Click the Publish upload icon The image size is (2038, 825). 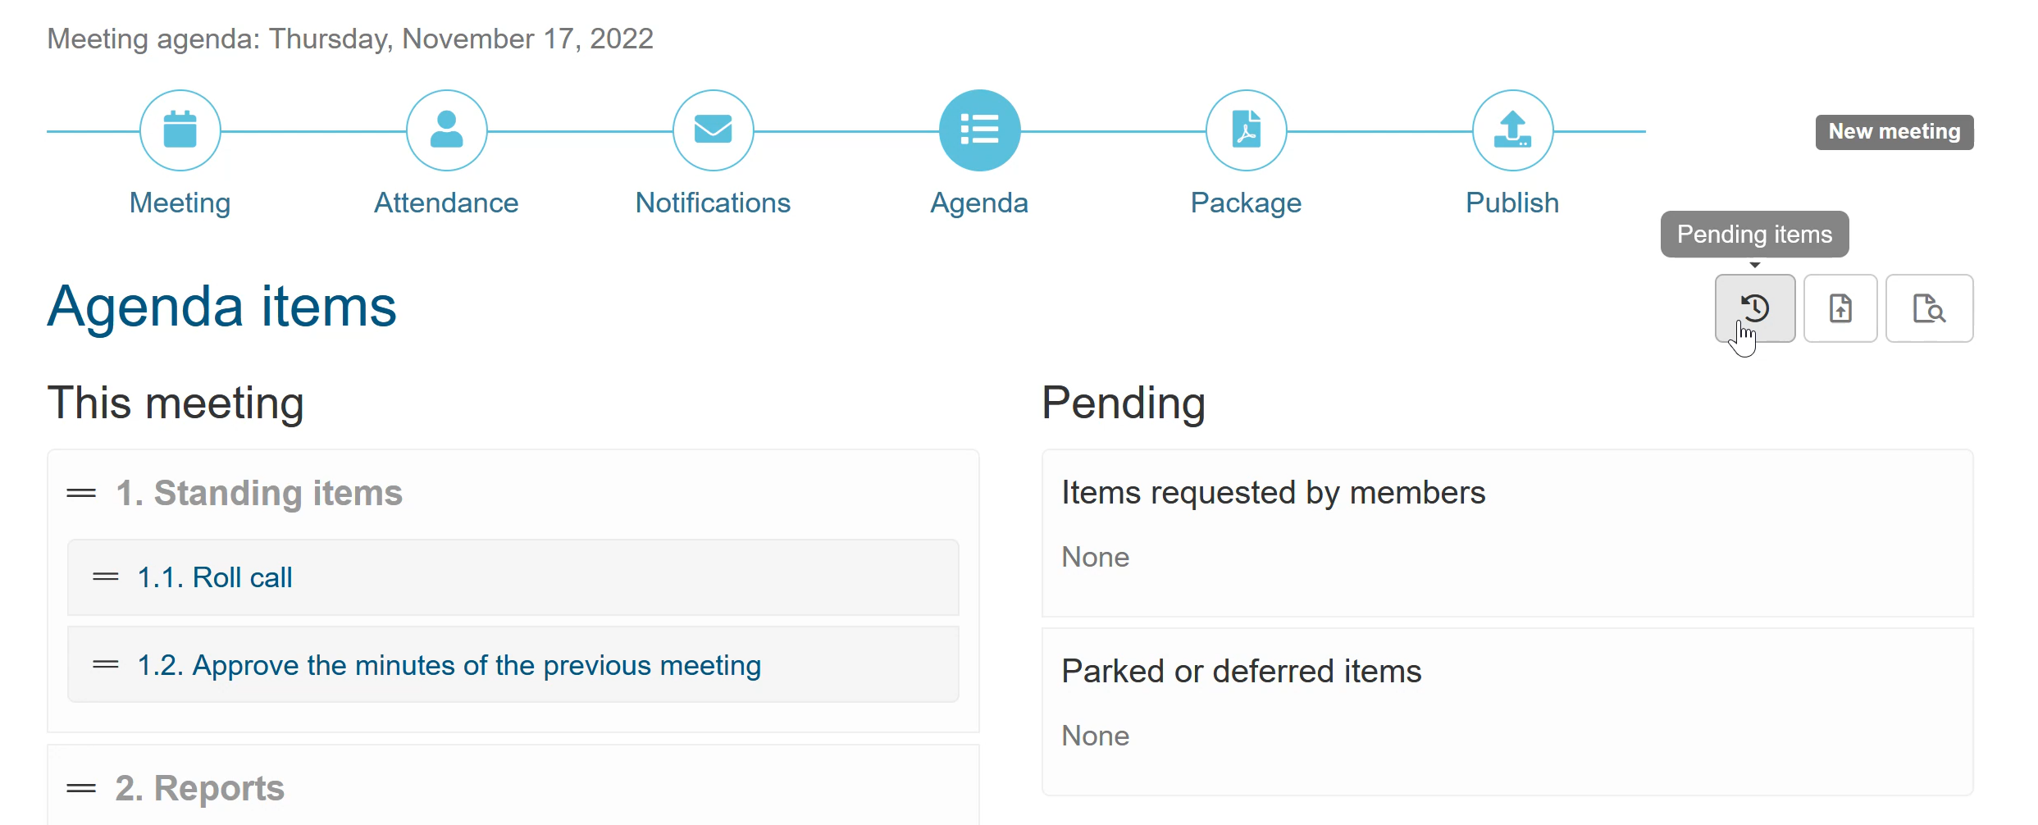pyautogui.click(x=1512, y=130)
